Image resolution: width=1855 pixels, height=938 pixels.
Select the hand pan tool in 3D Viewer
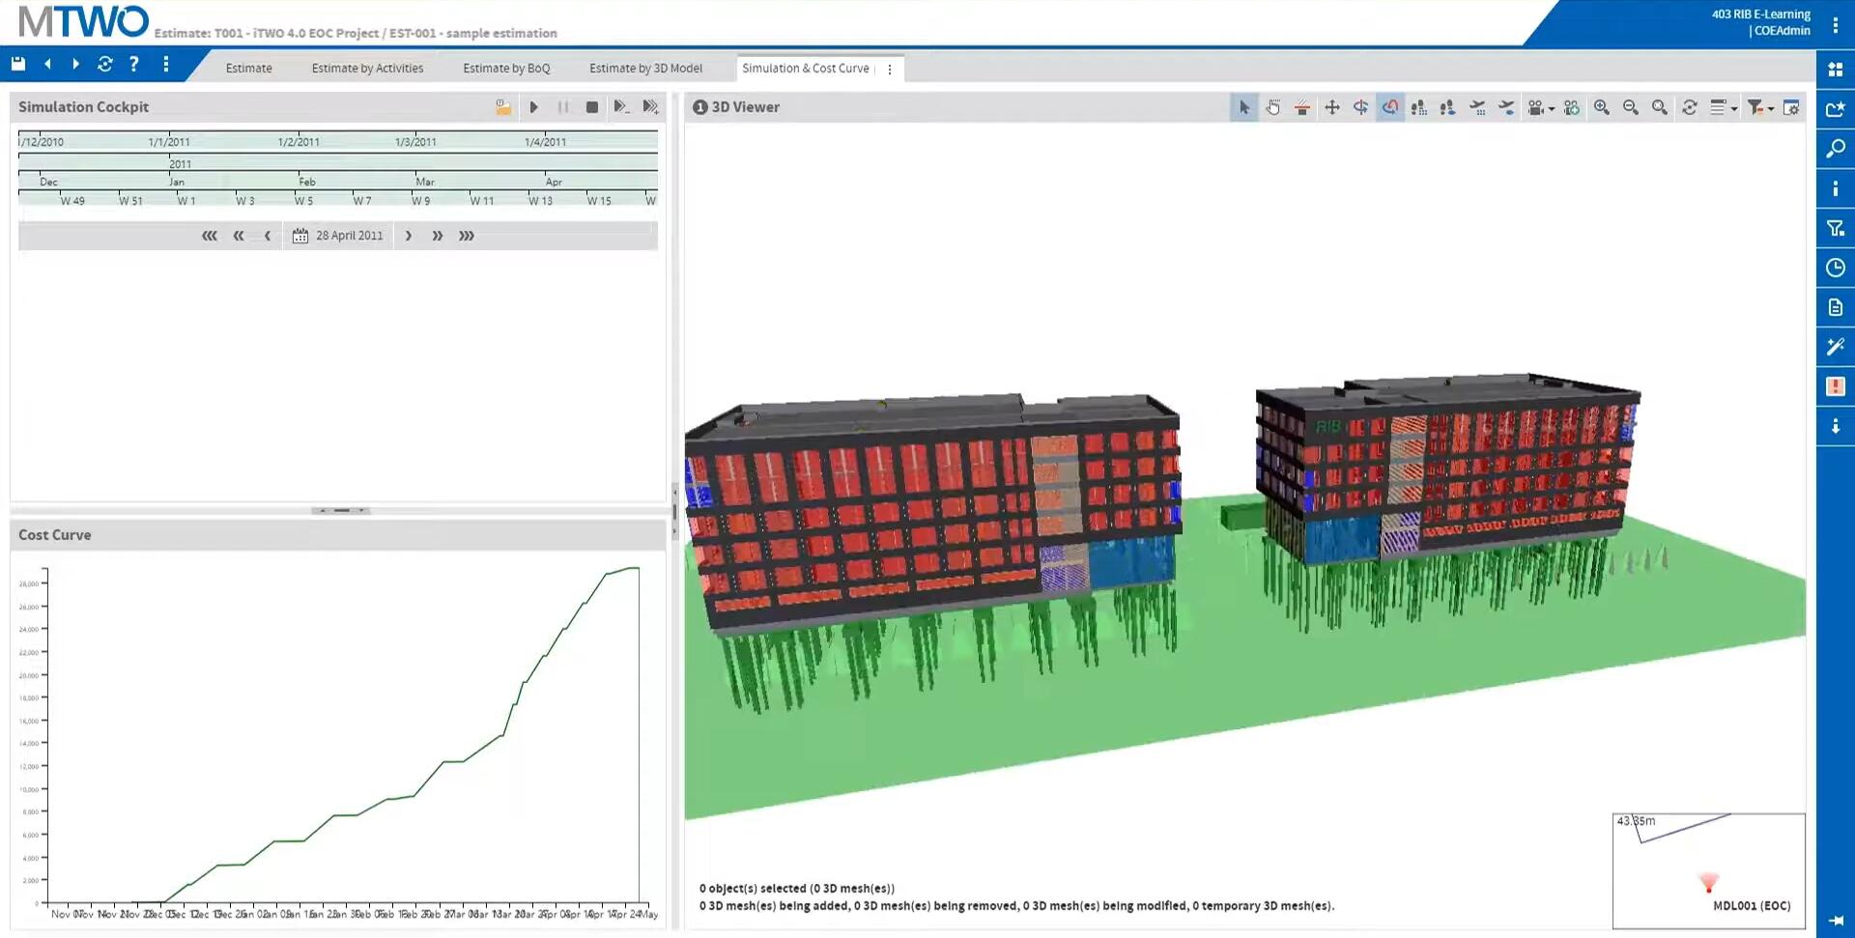coord(1273,107)
